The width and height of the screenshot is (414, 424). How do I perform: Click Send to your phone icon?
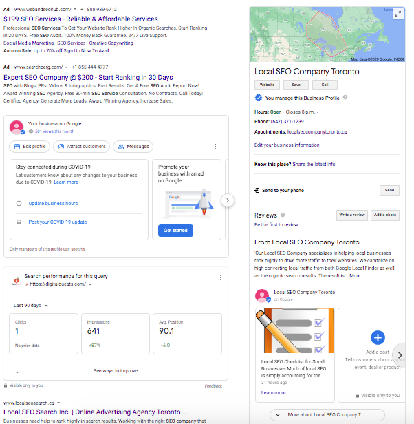(x=257, y=191)
